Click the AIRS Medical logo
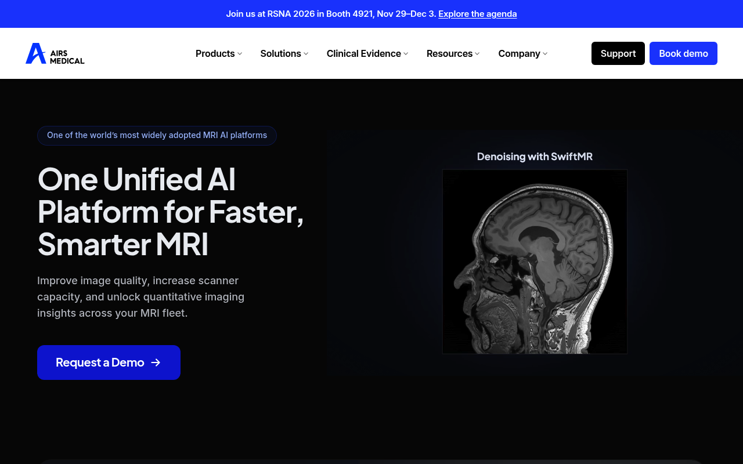Image resolution: width=743 pixels, height=464 pixels. pyautogui.click(x=55, y=53)
